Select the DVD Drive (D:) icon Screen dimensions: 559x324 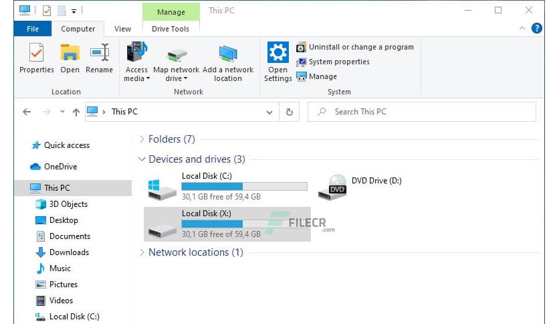[x=332, y=187]
